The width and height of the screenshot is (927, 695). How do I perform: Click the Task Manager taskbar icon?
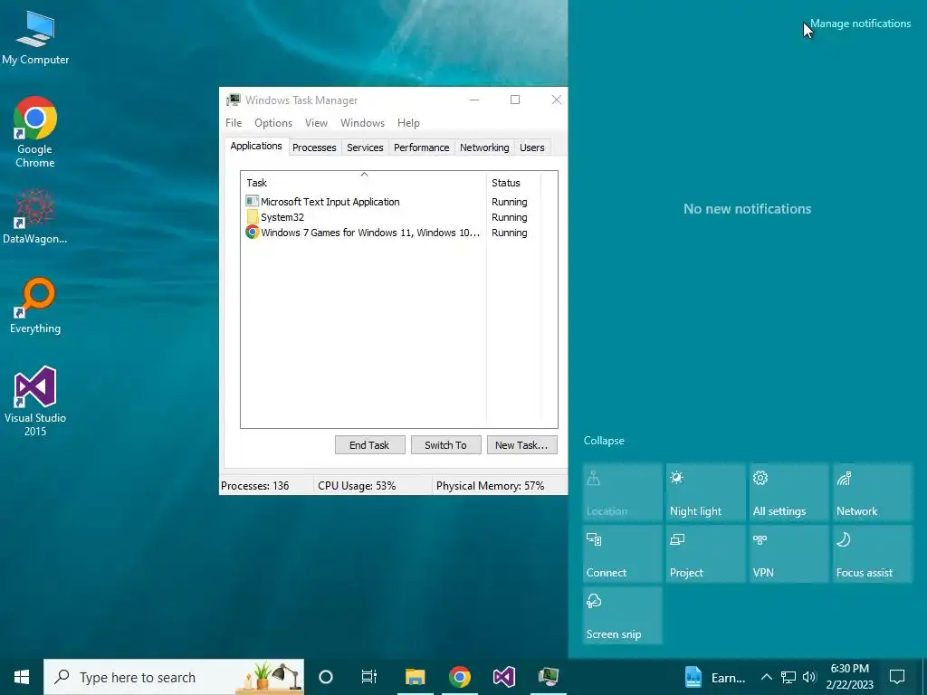549,677
